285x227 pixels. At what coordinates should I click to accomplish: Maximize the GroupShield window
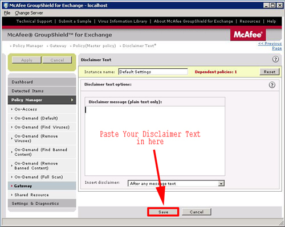pos(272,5)
